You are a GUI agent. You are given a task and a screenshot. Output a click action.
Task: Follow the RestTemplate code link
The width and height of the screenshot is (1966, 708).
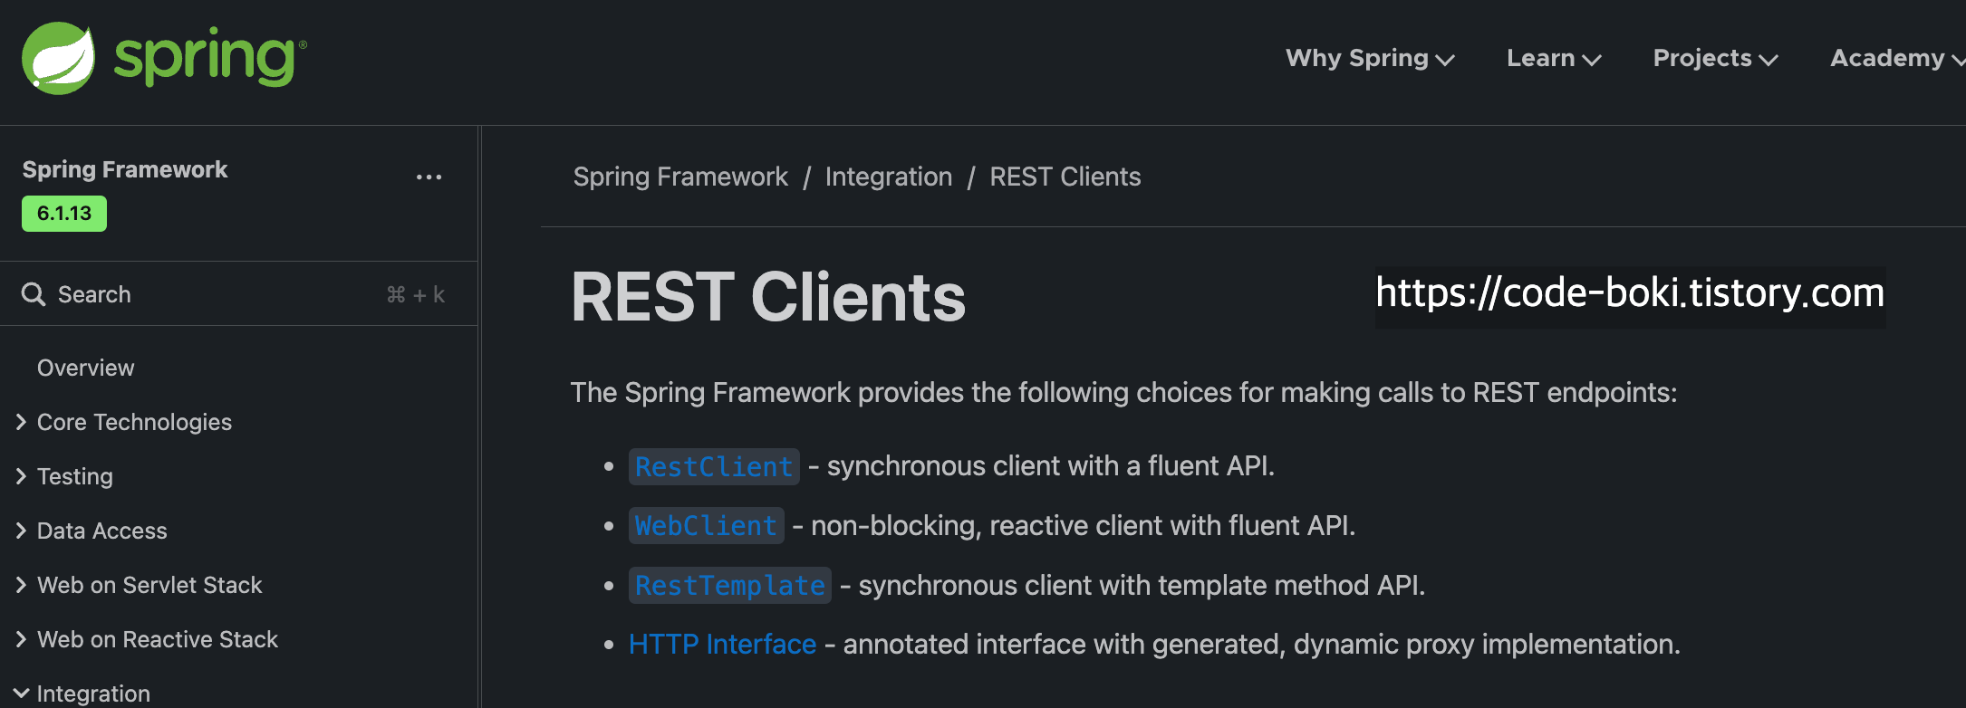[x=730, y=586]
